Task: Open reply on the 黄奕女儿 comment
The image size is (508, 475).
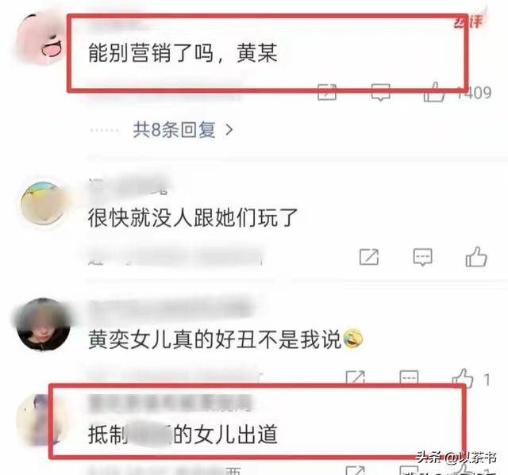Action: pyautogui.click(x=410, y=377)
